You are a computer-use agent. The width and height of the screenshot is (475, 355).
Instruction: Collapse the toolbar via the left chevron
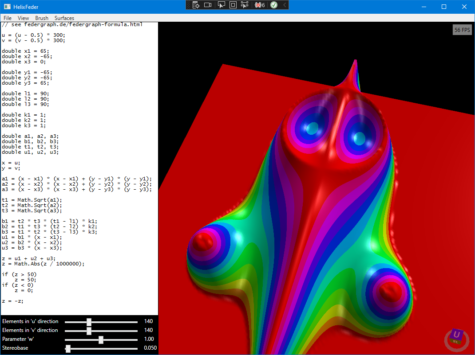coord(285,5)
